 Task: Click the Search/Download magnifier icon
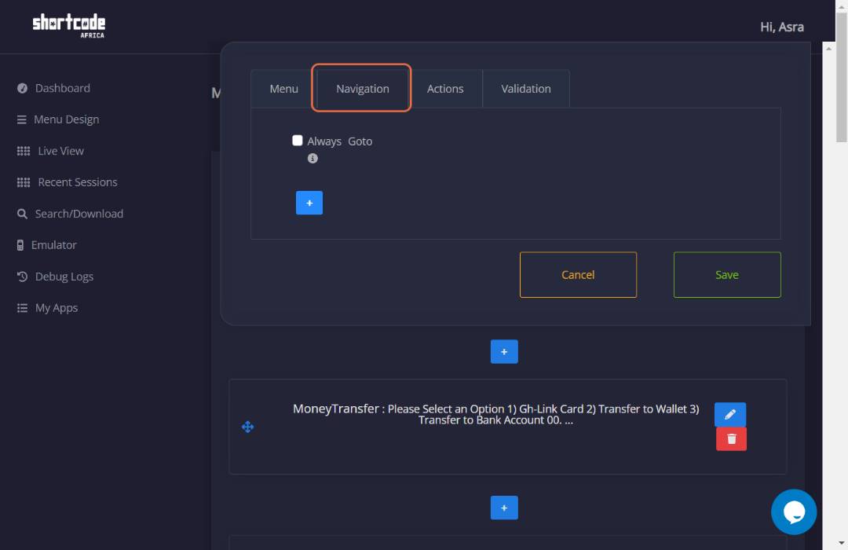point(22,214)
